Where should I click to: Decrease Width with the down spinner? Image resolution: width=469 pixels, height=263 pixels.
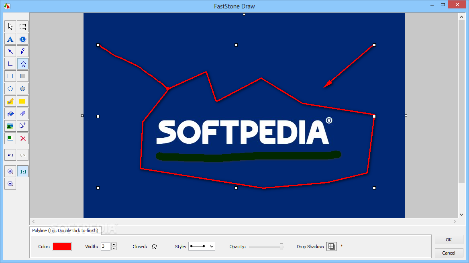pos(114,248)
